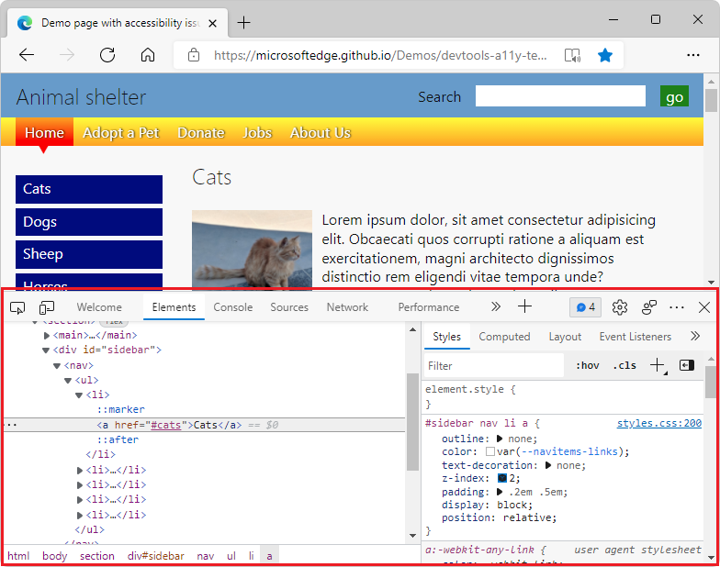Open the Event Listeners tab
720x567 pixels.
click(x=636, y=337)
